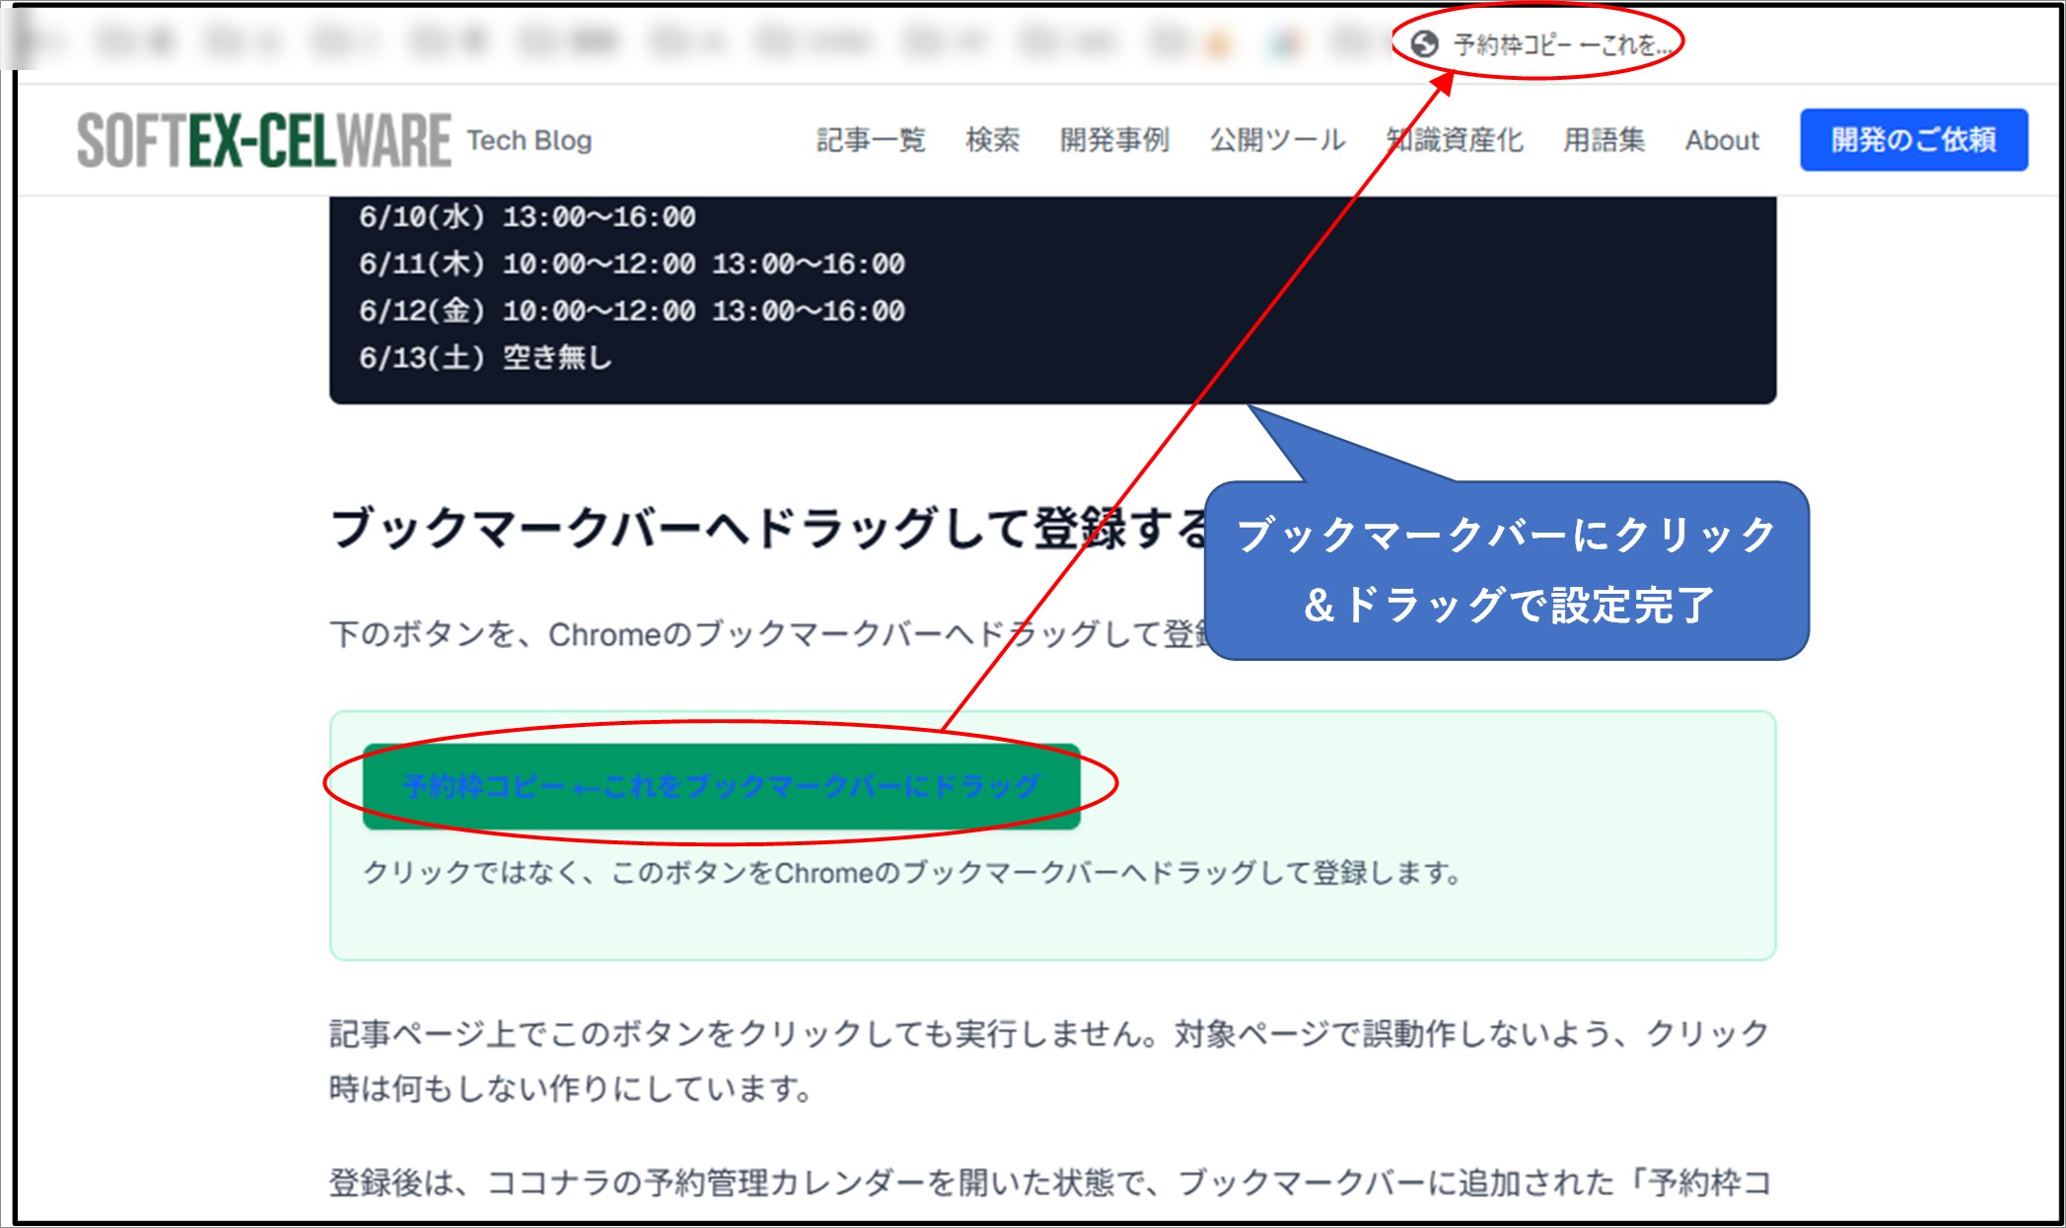Open the 記事一覧 nav item

pyautogui.click(x=871, y=140)
